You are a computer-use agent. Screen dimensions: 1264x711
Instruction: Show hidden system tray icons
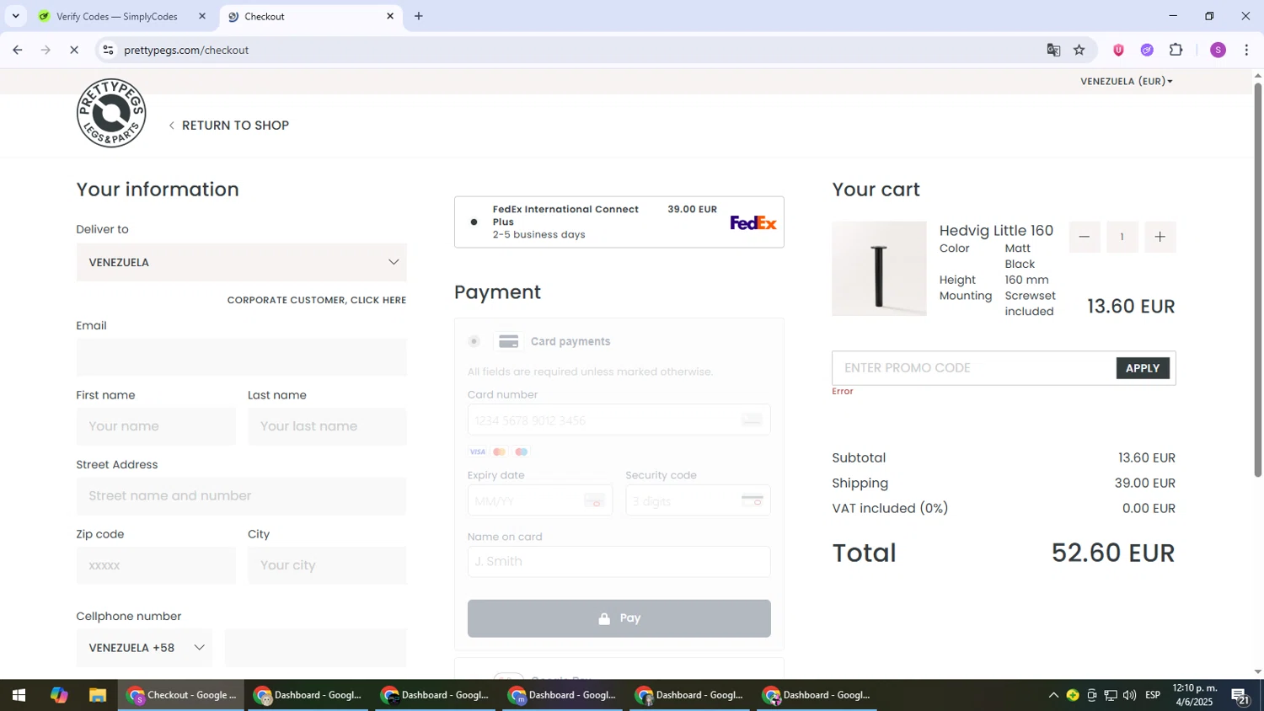1052,695
